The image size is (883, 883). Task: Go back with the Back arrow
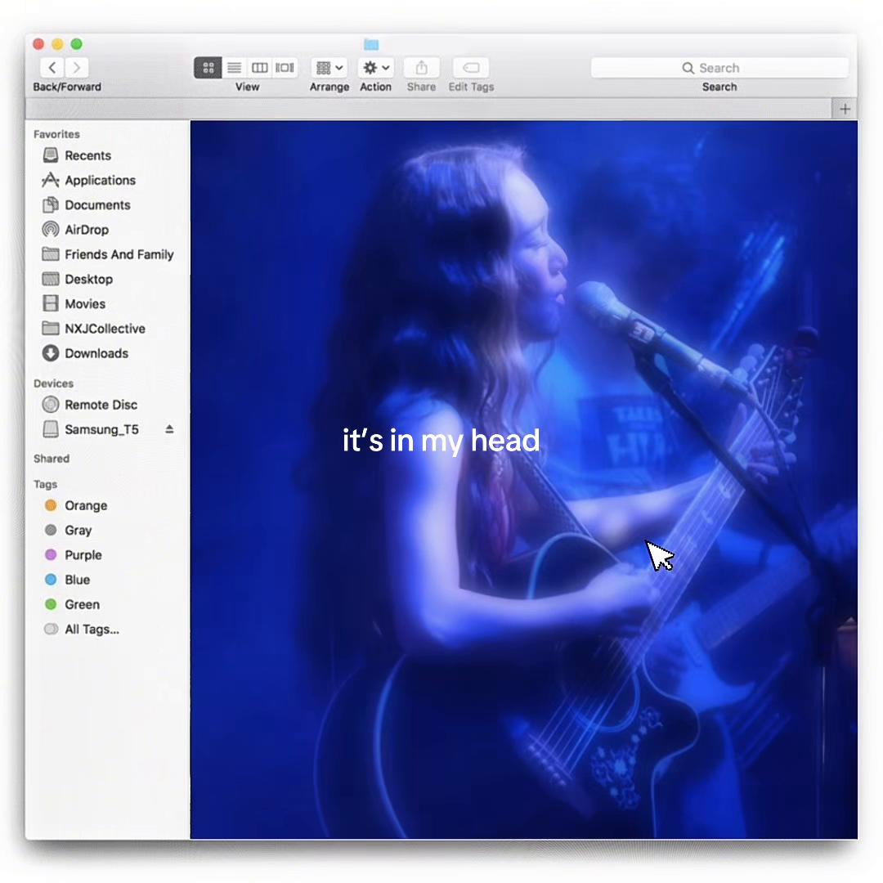(52, 68)
